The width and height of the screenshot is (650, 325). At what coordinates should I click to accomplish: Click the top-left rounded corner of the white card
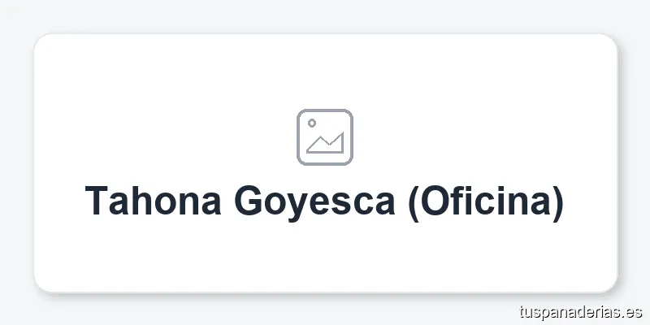pos(41,41)
